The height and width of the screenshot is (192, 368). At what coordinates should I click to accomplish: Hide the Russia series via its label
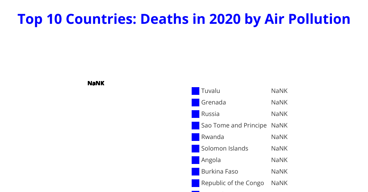[210, 114]
